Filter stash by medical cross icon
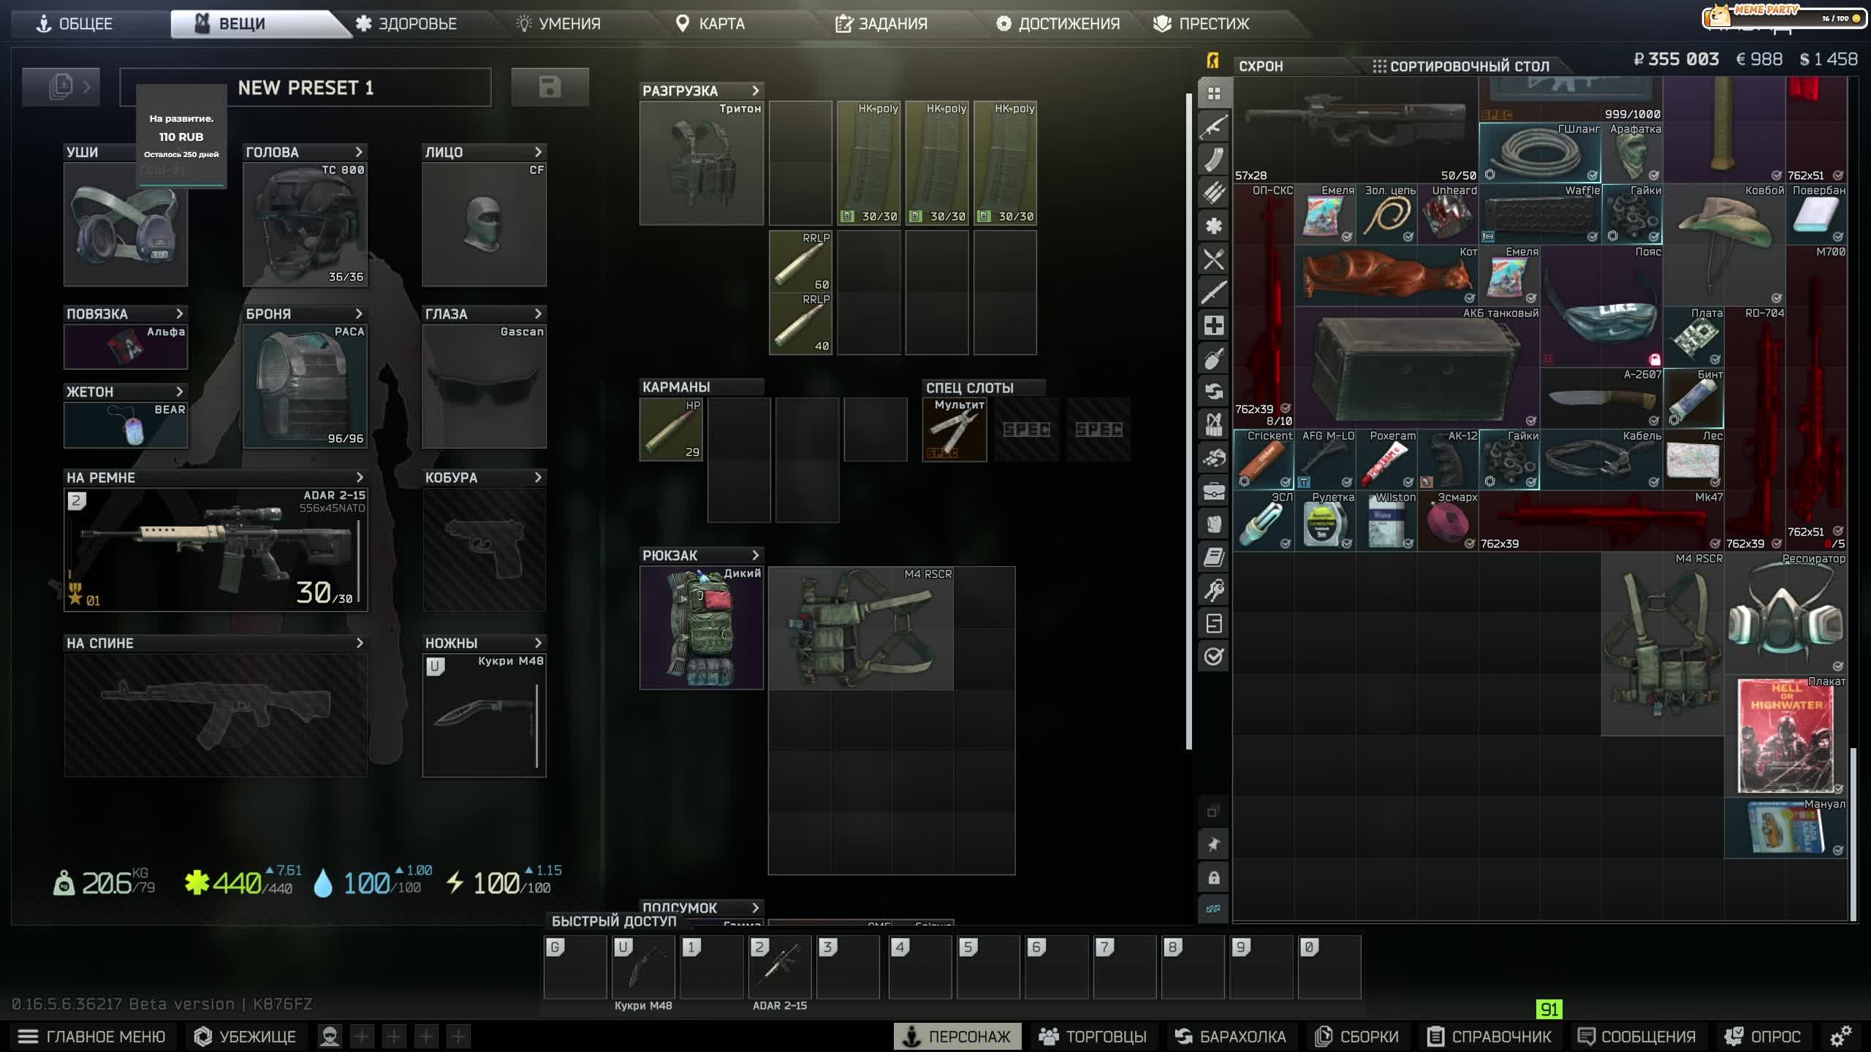 point(1214,325)
